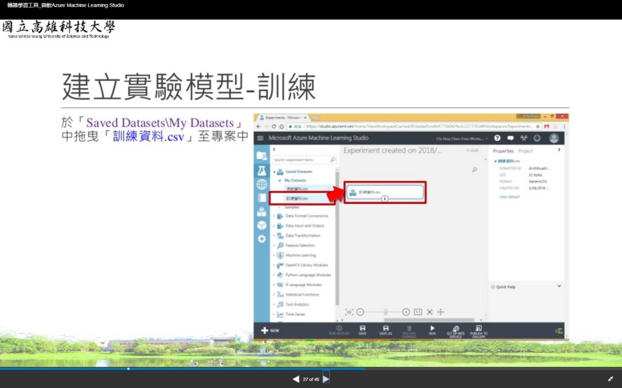Click the experiment title text

click(393, 151)
